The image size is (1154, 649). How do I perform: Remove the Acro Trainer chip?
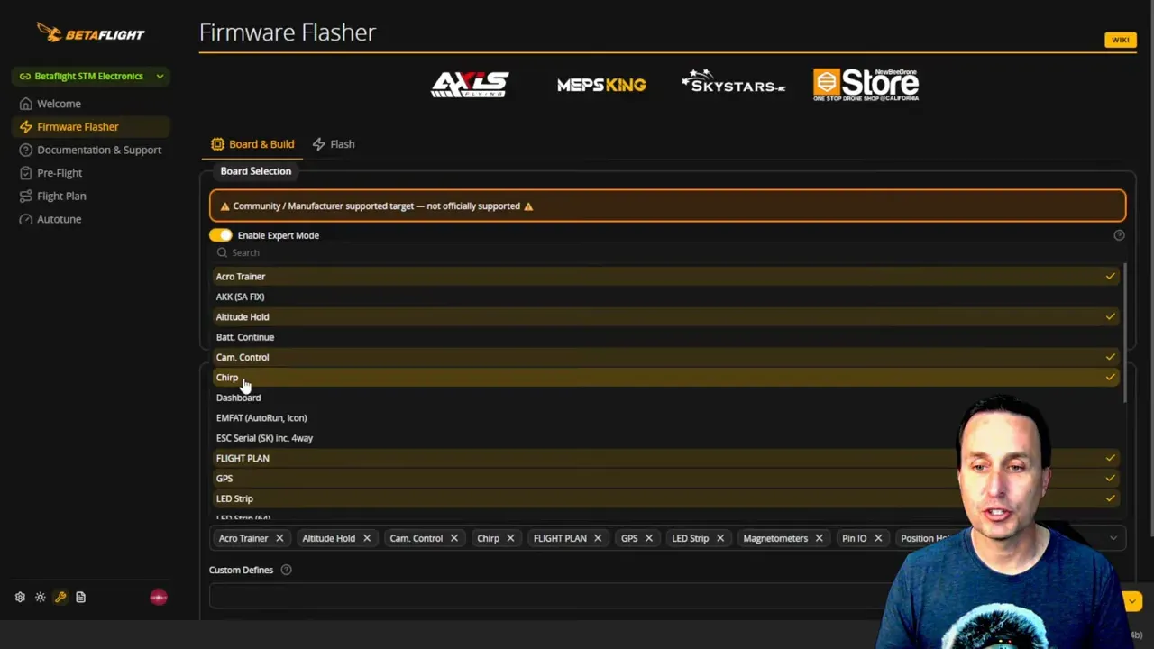pos(279,538)
